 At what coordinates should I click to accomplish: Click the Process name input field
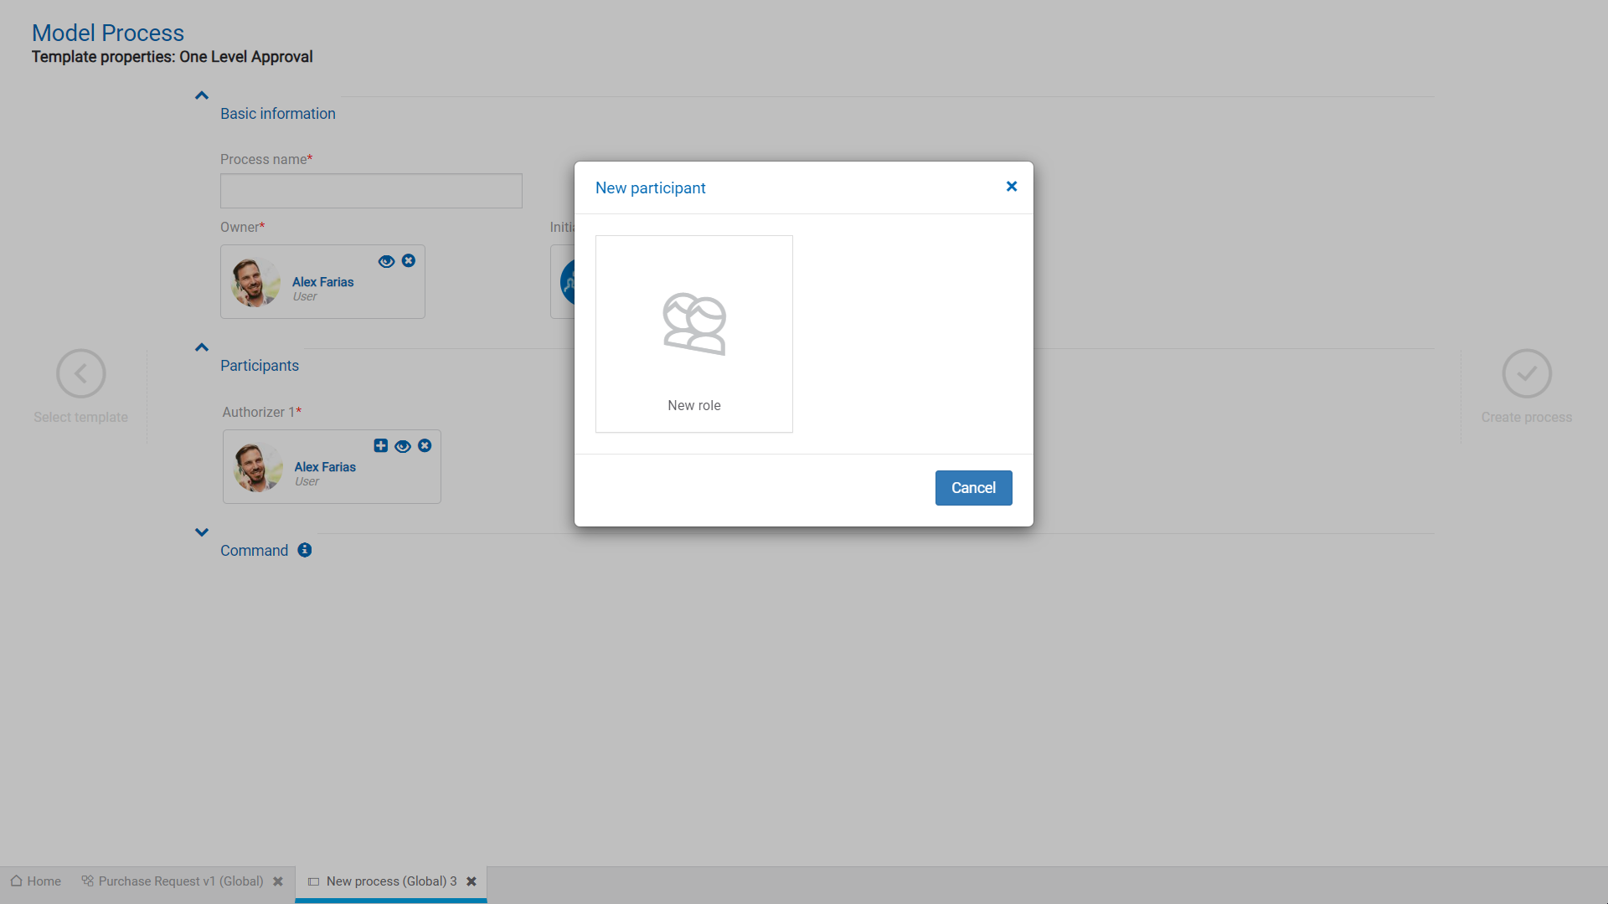371,191
